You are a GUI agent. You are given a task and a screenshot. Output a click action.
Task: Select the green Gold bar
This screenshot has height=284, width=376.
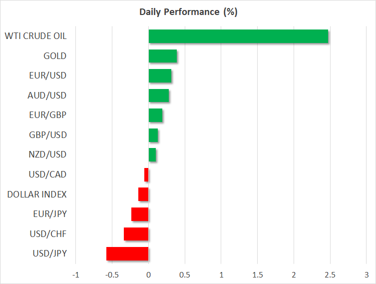point(162,56)
